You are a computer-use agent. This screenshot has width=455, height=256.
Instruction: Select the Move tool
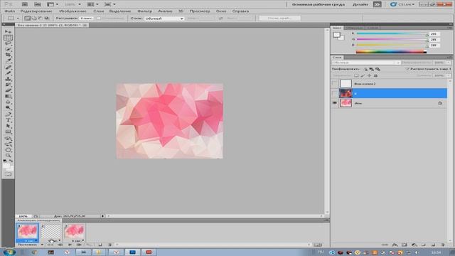pyautogui.click(x=8, y=31)
